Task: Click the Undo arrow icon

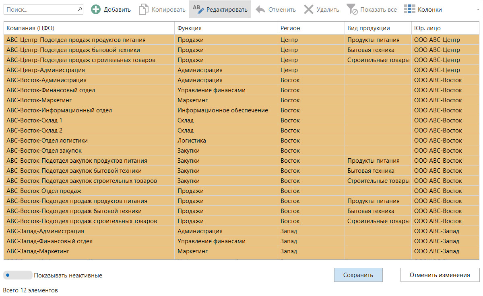Action: (x=260, y=10)
